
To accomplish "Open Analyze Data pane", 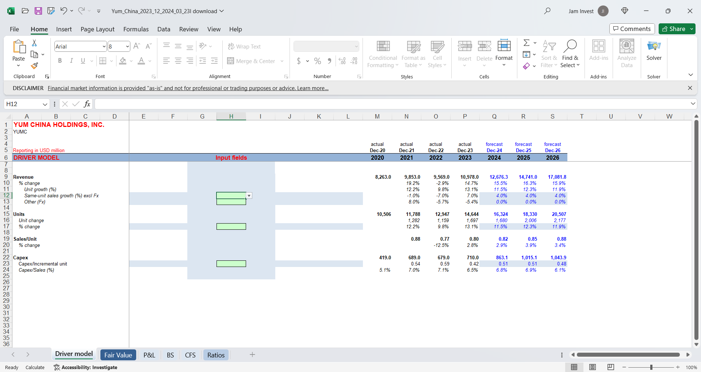I will point(627,54).
